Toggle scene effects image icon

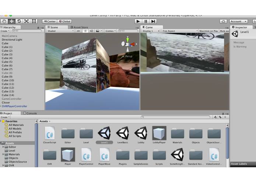(x=98, y=31)
